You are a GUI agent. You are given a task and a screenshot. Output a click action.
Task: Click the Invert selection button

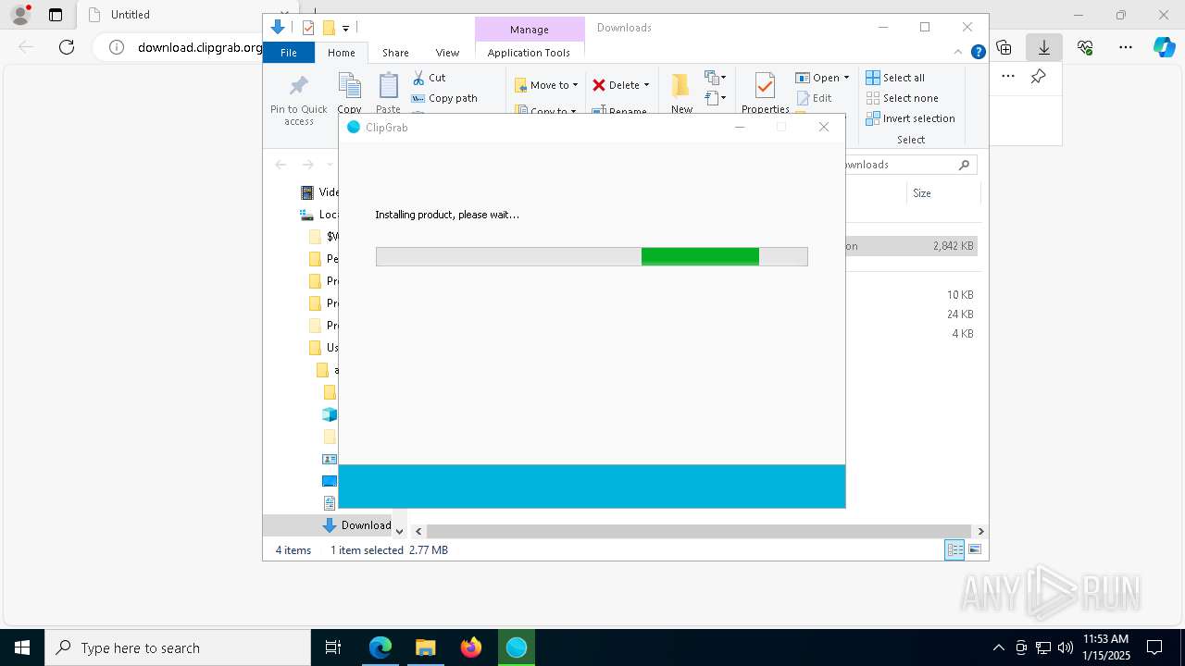(911, 118)
